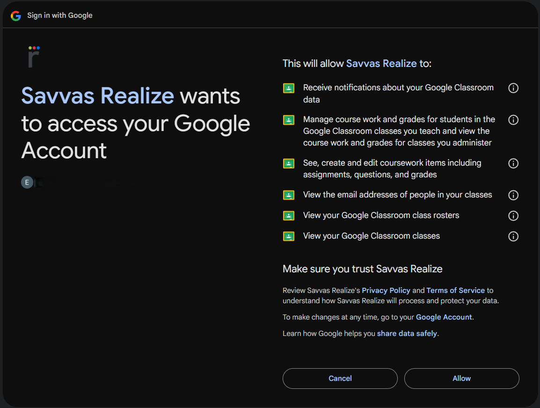Click the Google logo in the header
The image size is (540, 408).
pyautogui.click(x=16, y=15)
